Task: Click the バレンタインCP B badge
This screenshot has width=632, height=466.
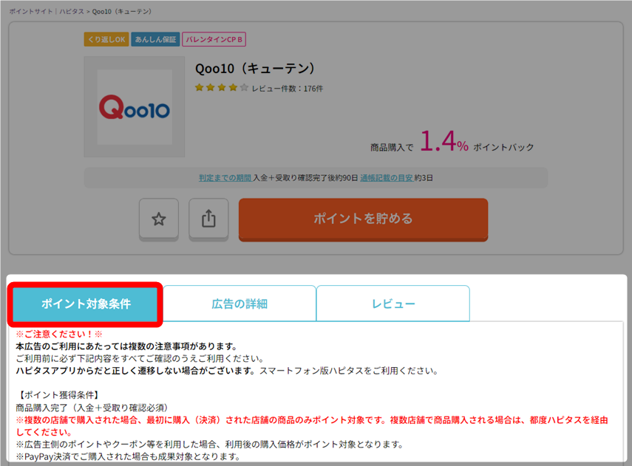Action: click(214, 39)
